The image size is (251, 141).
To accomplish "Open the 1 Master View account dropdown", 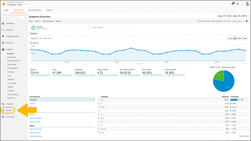I will pos(16,5).
